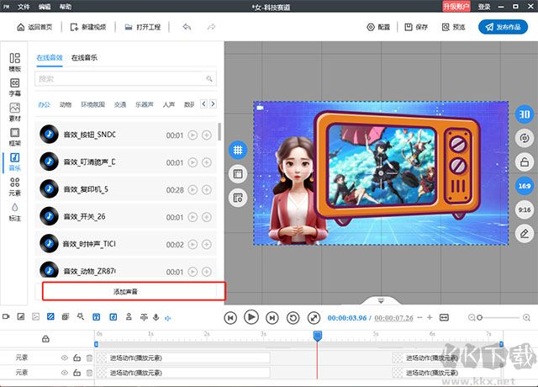
Task: Preview the 音效_开关_26 sound effect
Action: coord(193,216)
